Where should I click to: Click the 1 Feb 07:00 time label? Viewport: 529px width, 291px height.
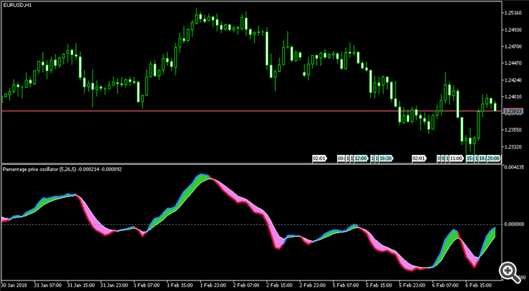(147, 285)
